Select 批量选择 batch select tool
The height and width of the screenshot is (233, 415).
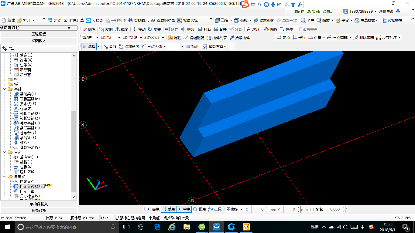(x=187, y=20)
